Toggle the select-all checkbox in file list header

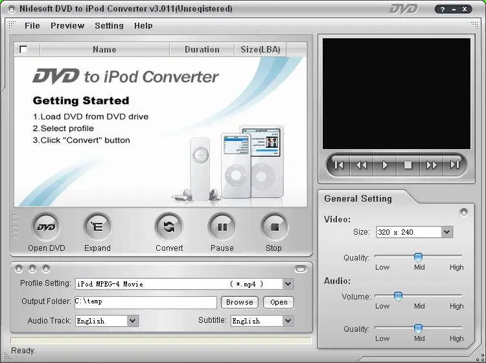(23, 49)
